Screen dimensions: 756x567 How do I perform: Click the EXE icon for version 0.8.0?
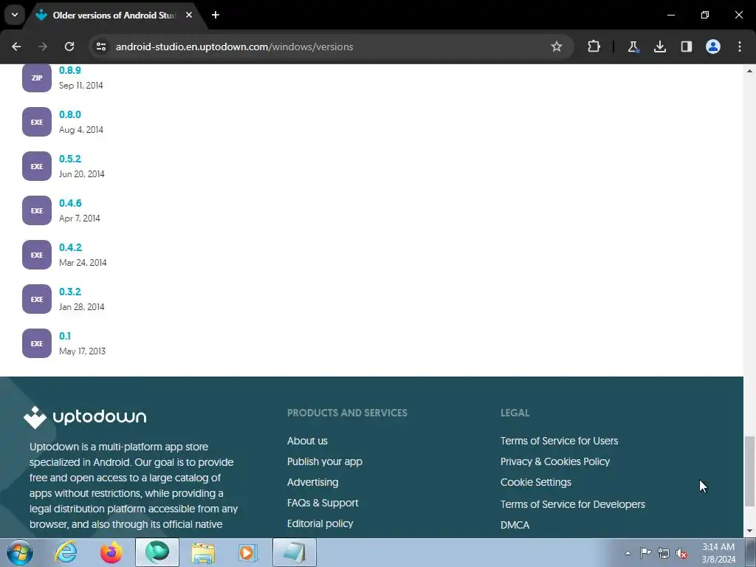(x=37, y=122)
